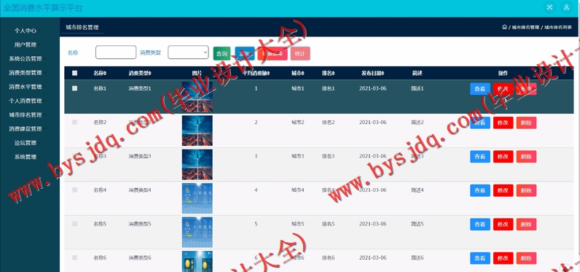Check the checkbox for row 名称5
The image size is (580, 272).
coord(75,224)
